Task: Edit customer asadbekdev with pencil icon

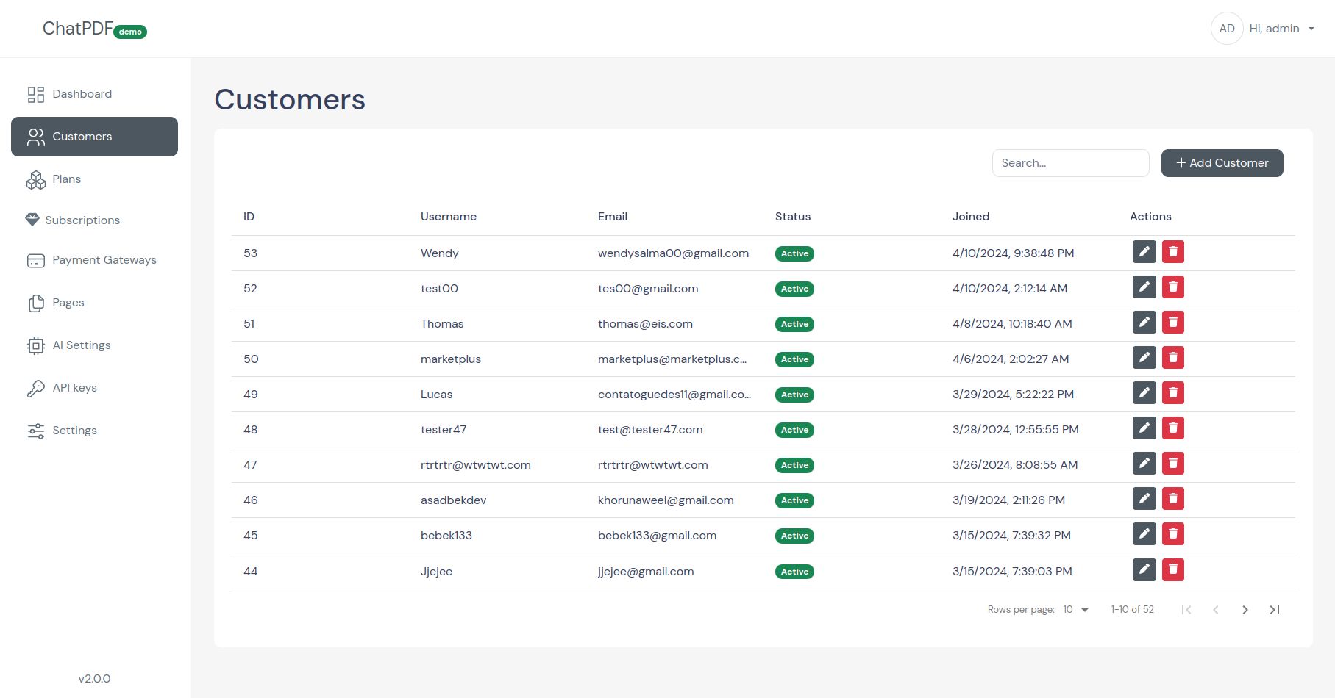Action: [1144, 499]
